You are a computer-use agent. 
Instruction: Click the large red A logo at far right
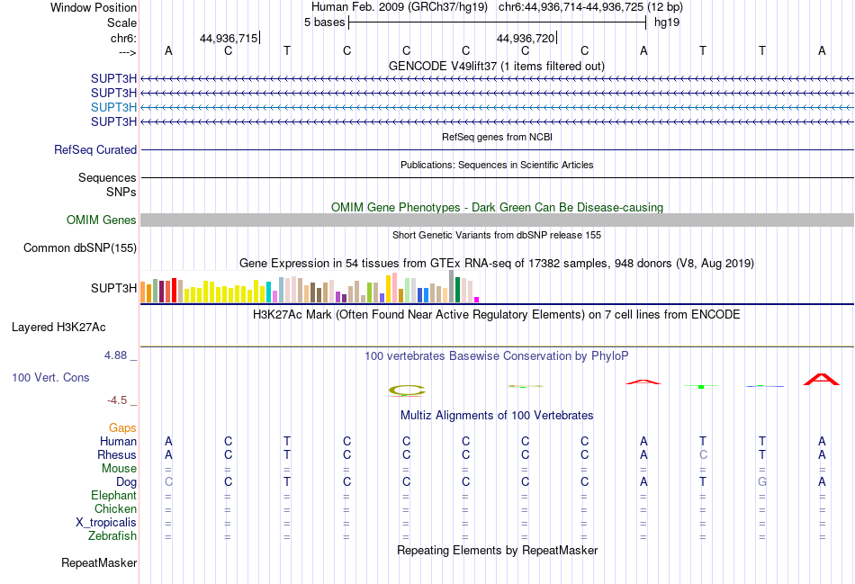click(821, 379)
